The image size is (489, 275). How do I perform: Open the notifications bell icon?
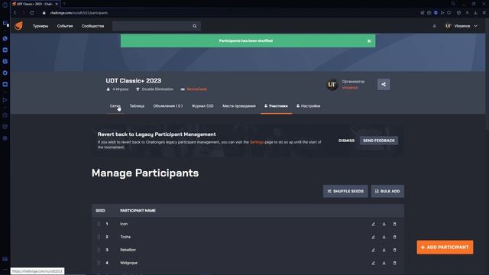(435, 26)
